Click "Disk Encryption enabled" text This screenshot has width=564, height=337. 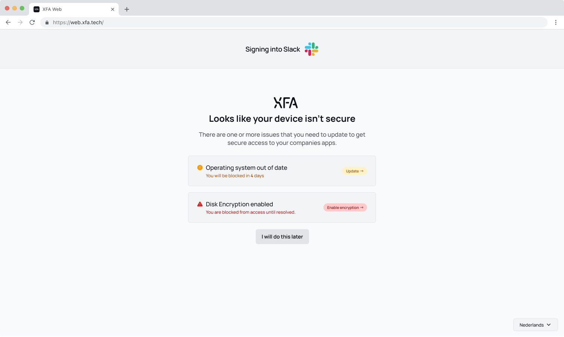(239, 204)
